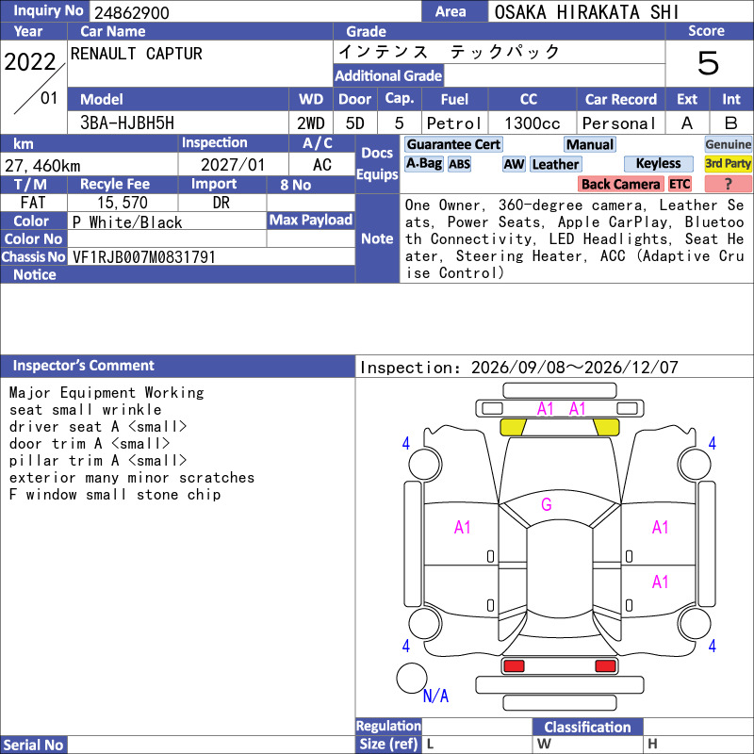Click the N/A spare tire circle
The image size is (754, 754).
[412, 678]
